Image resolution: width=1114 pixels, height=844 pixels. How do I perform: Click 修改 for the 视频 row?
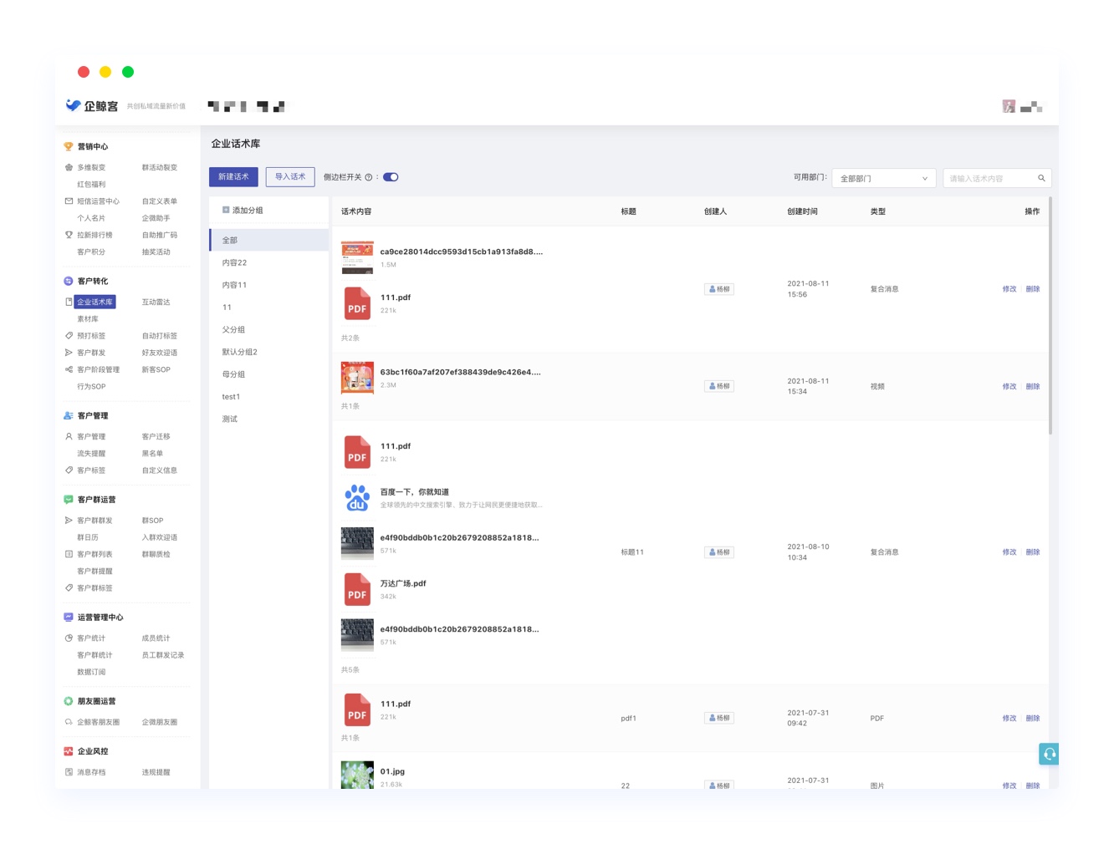pyautogui.click(x=1009, y=386)
